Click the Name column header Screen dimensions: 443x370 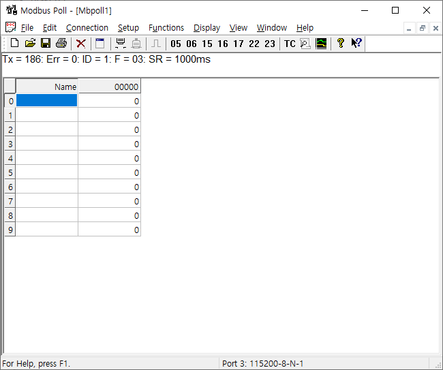tap(46, 86)
